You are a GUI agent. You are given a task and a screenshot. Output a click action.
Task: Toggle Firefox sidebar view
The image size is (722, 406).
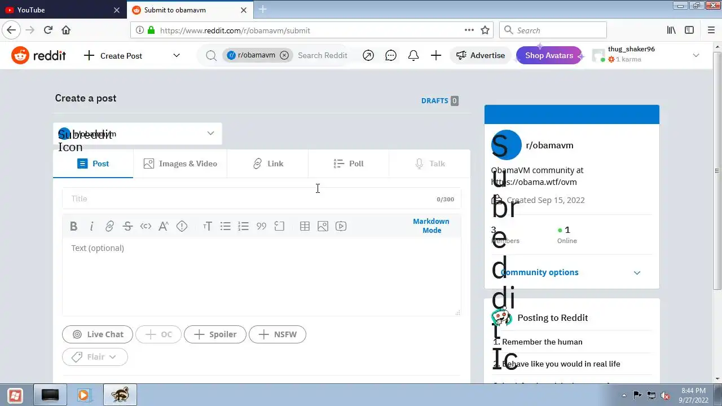689,30
